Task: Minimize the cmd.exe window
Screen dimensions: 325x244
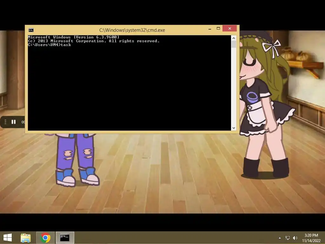Action: click(x=210, y=29)
